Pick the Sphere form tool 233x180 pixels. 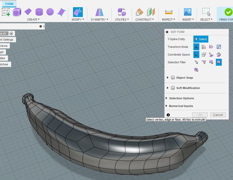[50, 12]
